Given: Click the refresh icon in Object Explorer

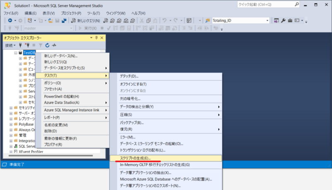Looking at the screenshot, I should click(47, 45).
